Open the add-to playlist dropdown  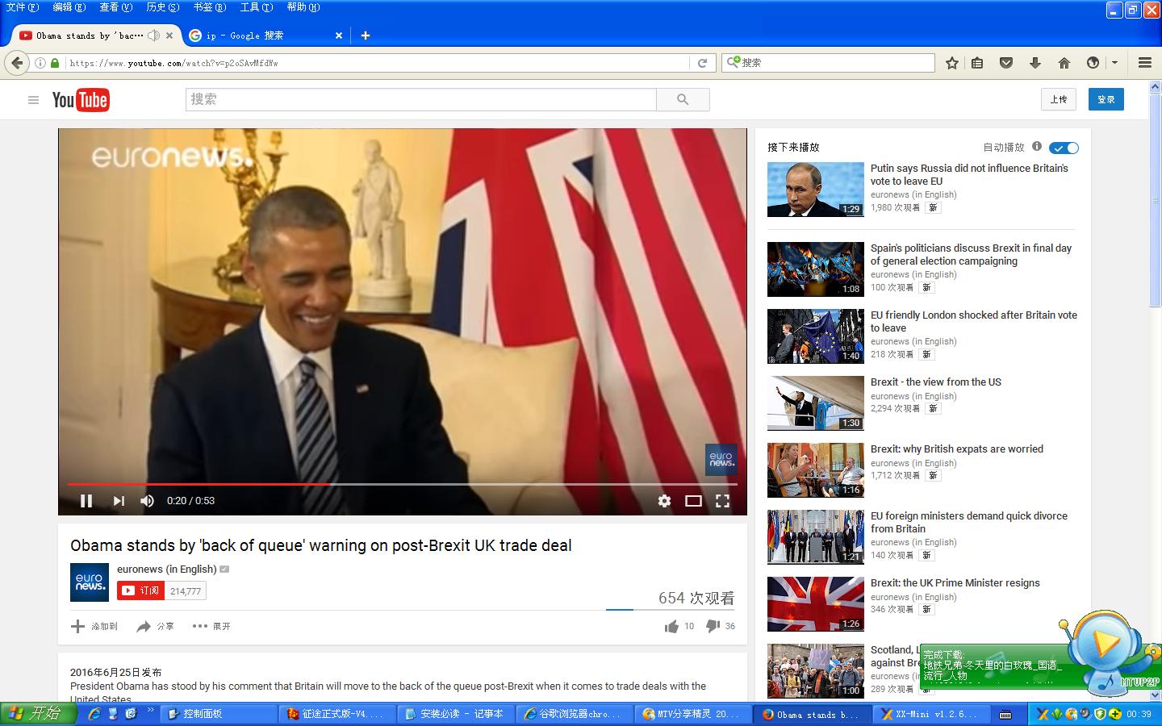(94, 626)
